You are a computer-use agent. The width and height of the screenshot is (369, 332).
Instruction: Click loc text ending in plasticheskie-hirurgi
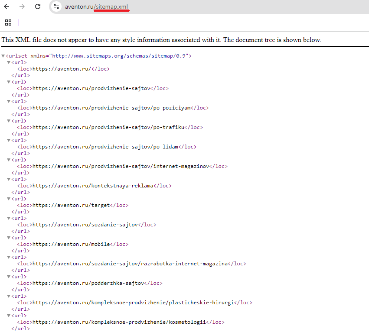pos(133,303)
